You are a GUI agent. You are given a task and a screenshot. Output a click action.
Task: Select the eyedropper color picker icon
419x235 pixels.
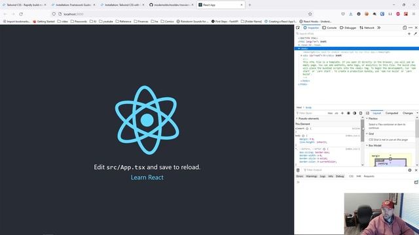coord(415,34)
